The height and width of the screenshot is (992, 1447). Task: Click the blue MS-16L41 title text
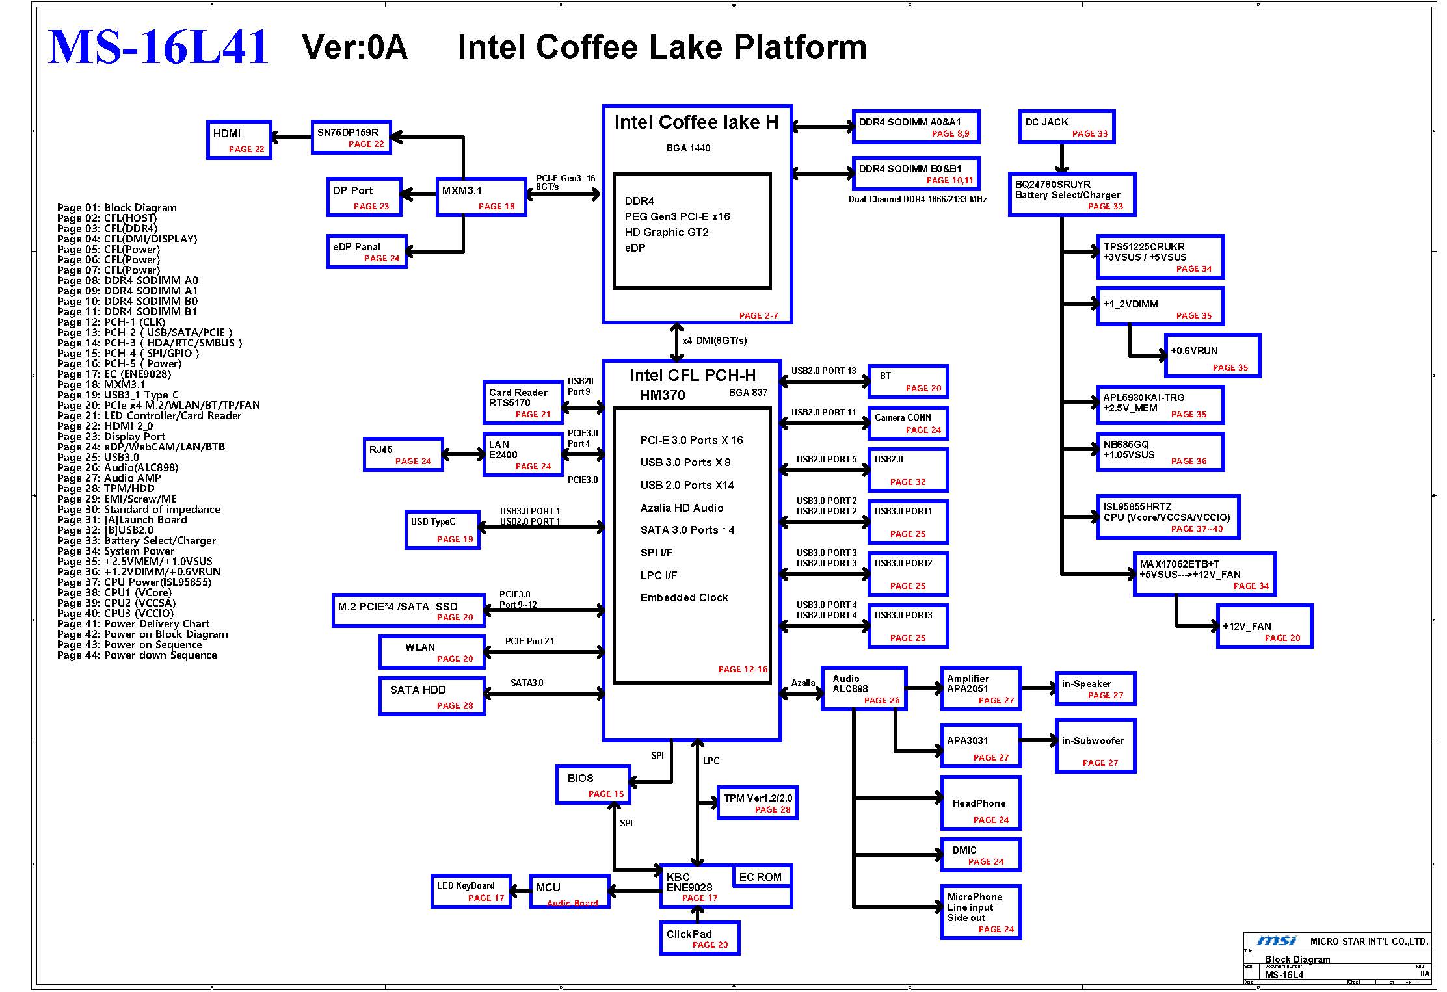point(158,47)
